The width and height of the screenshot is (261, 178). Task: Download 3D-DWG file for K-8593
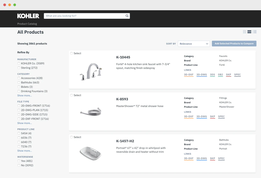point(201,116)
